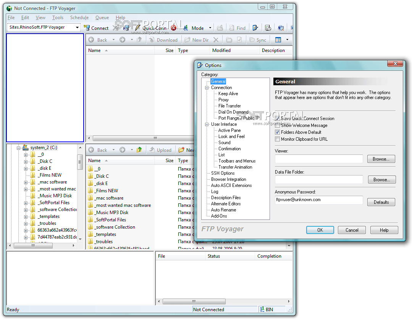The height and width of the screenshot is (320, 412).
Task: Toggle Save Quick Connect Session checkbox
Action: click(277, 119)
